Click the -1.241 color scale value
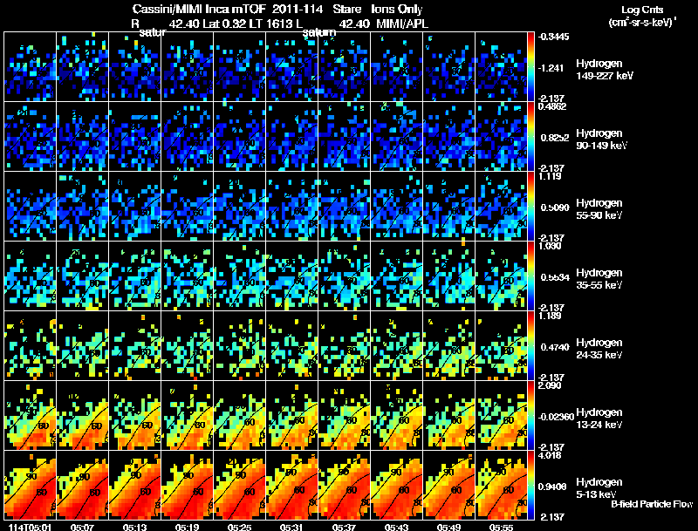 tap(551, 68)
